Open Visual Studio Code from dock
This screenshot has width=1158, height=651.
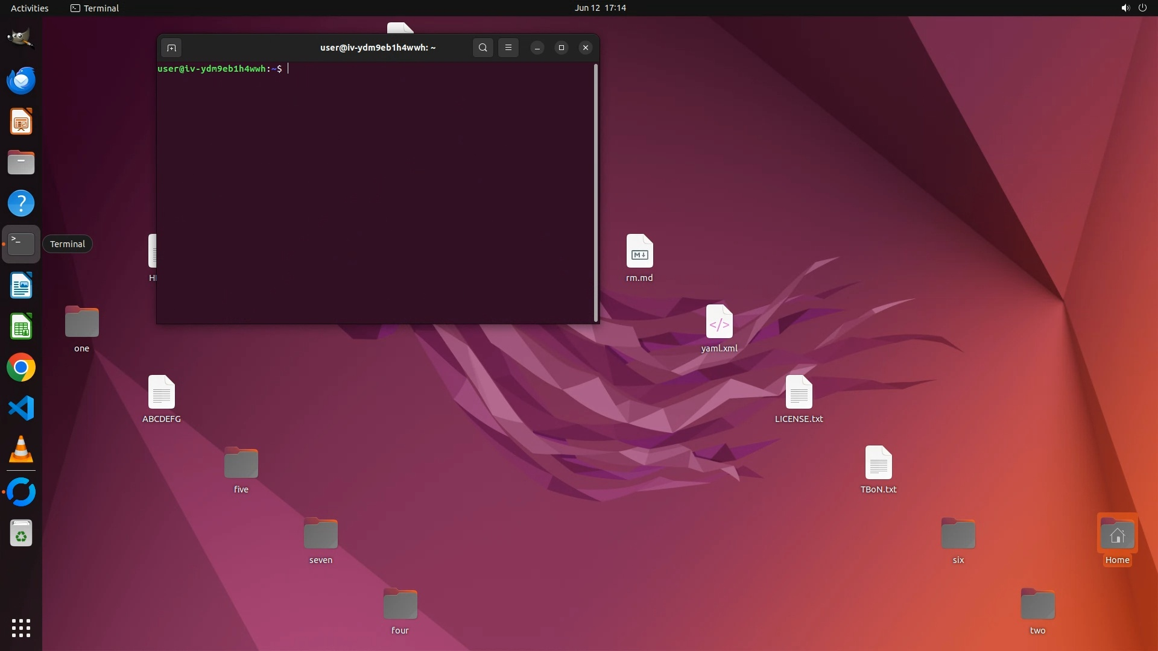coord(21,409)
